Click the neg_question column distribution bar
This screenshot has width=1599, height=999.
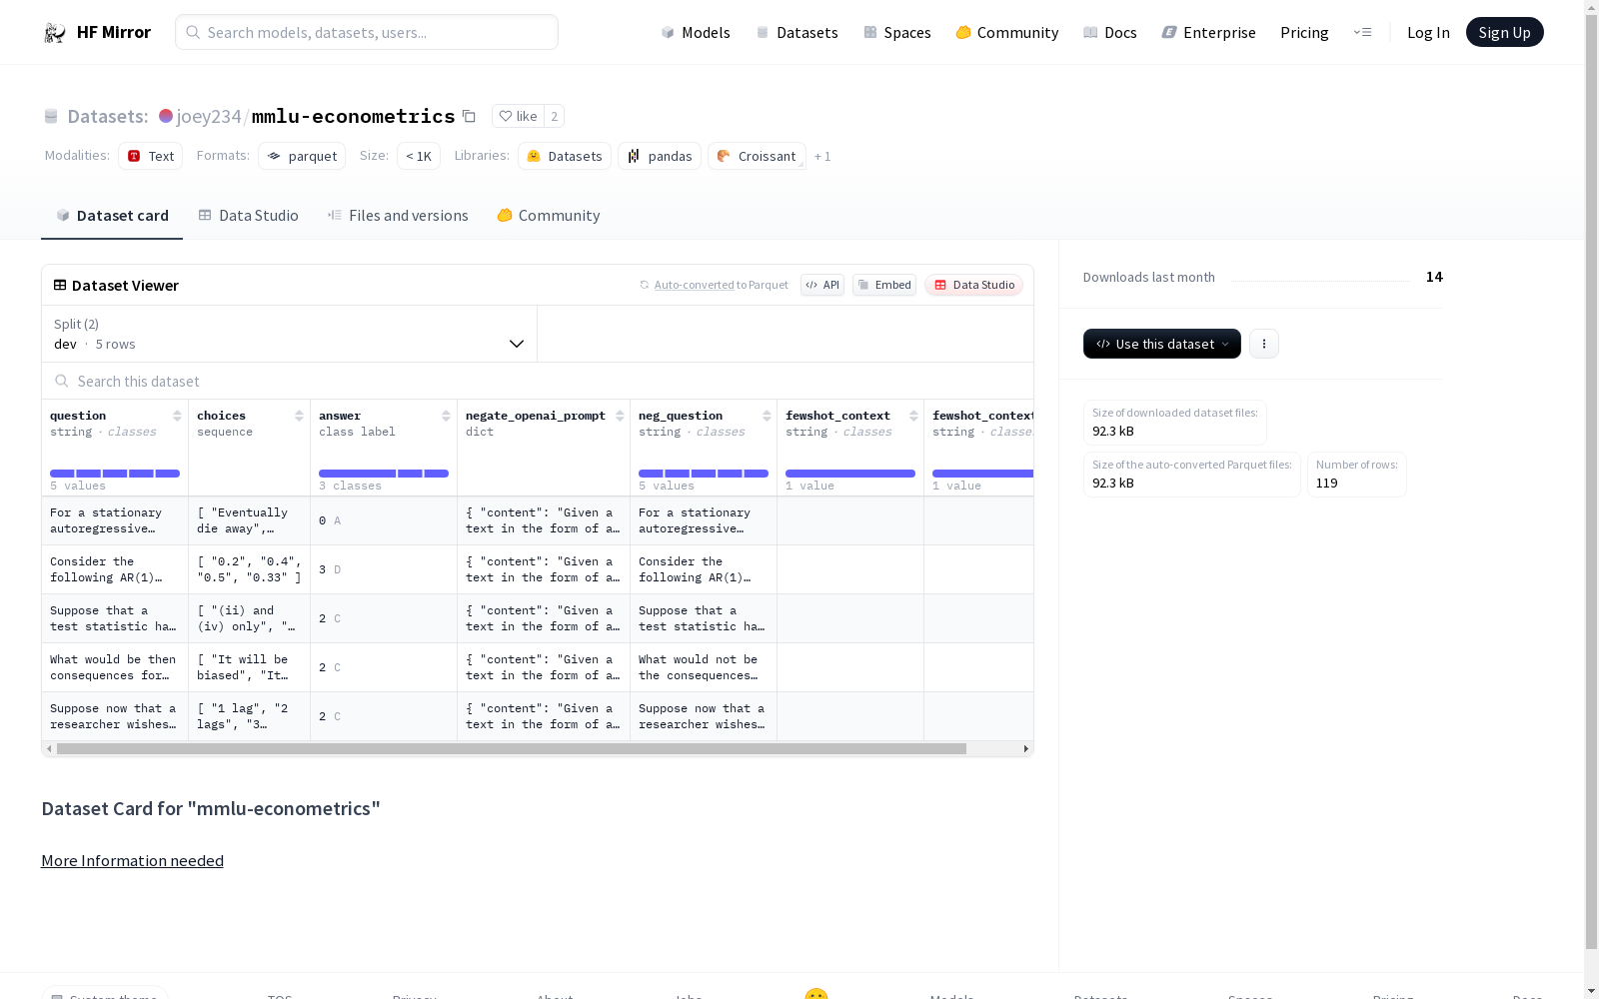[x=704, y=474]
